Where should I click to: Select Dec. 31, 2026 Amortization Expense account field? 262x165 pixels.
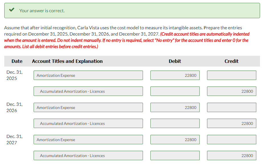coord(88,108)
